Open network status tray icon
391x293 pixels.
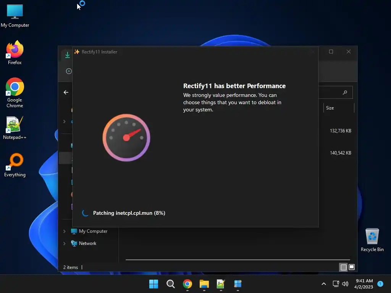tap(336, 284)
